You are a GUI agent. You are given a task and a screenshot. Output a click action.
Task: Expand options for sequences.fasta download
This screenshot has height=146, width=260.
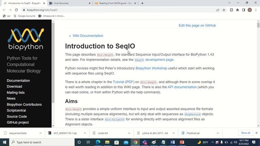pos(41,133)
